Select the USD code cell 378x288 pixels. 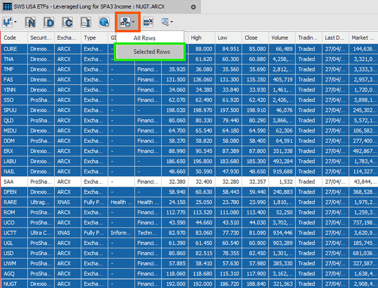tap(14, 253)
